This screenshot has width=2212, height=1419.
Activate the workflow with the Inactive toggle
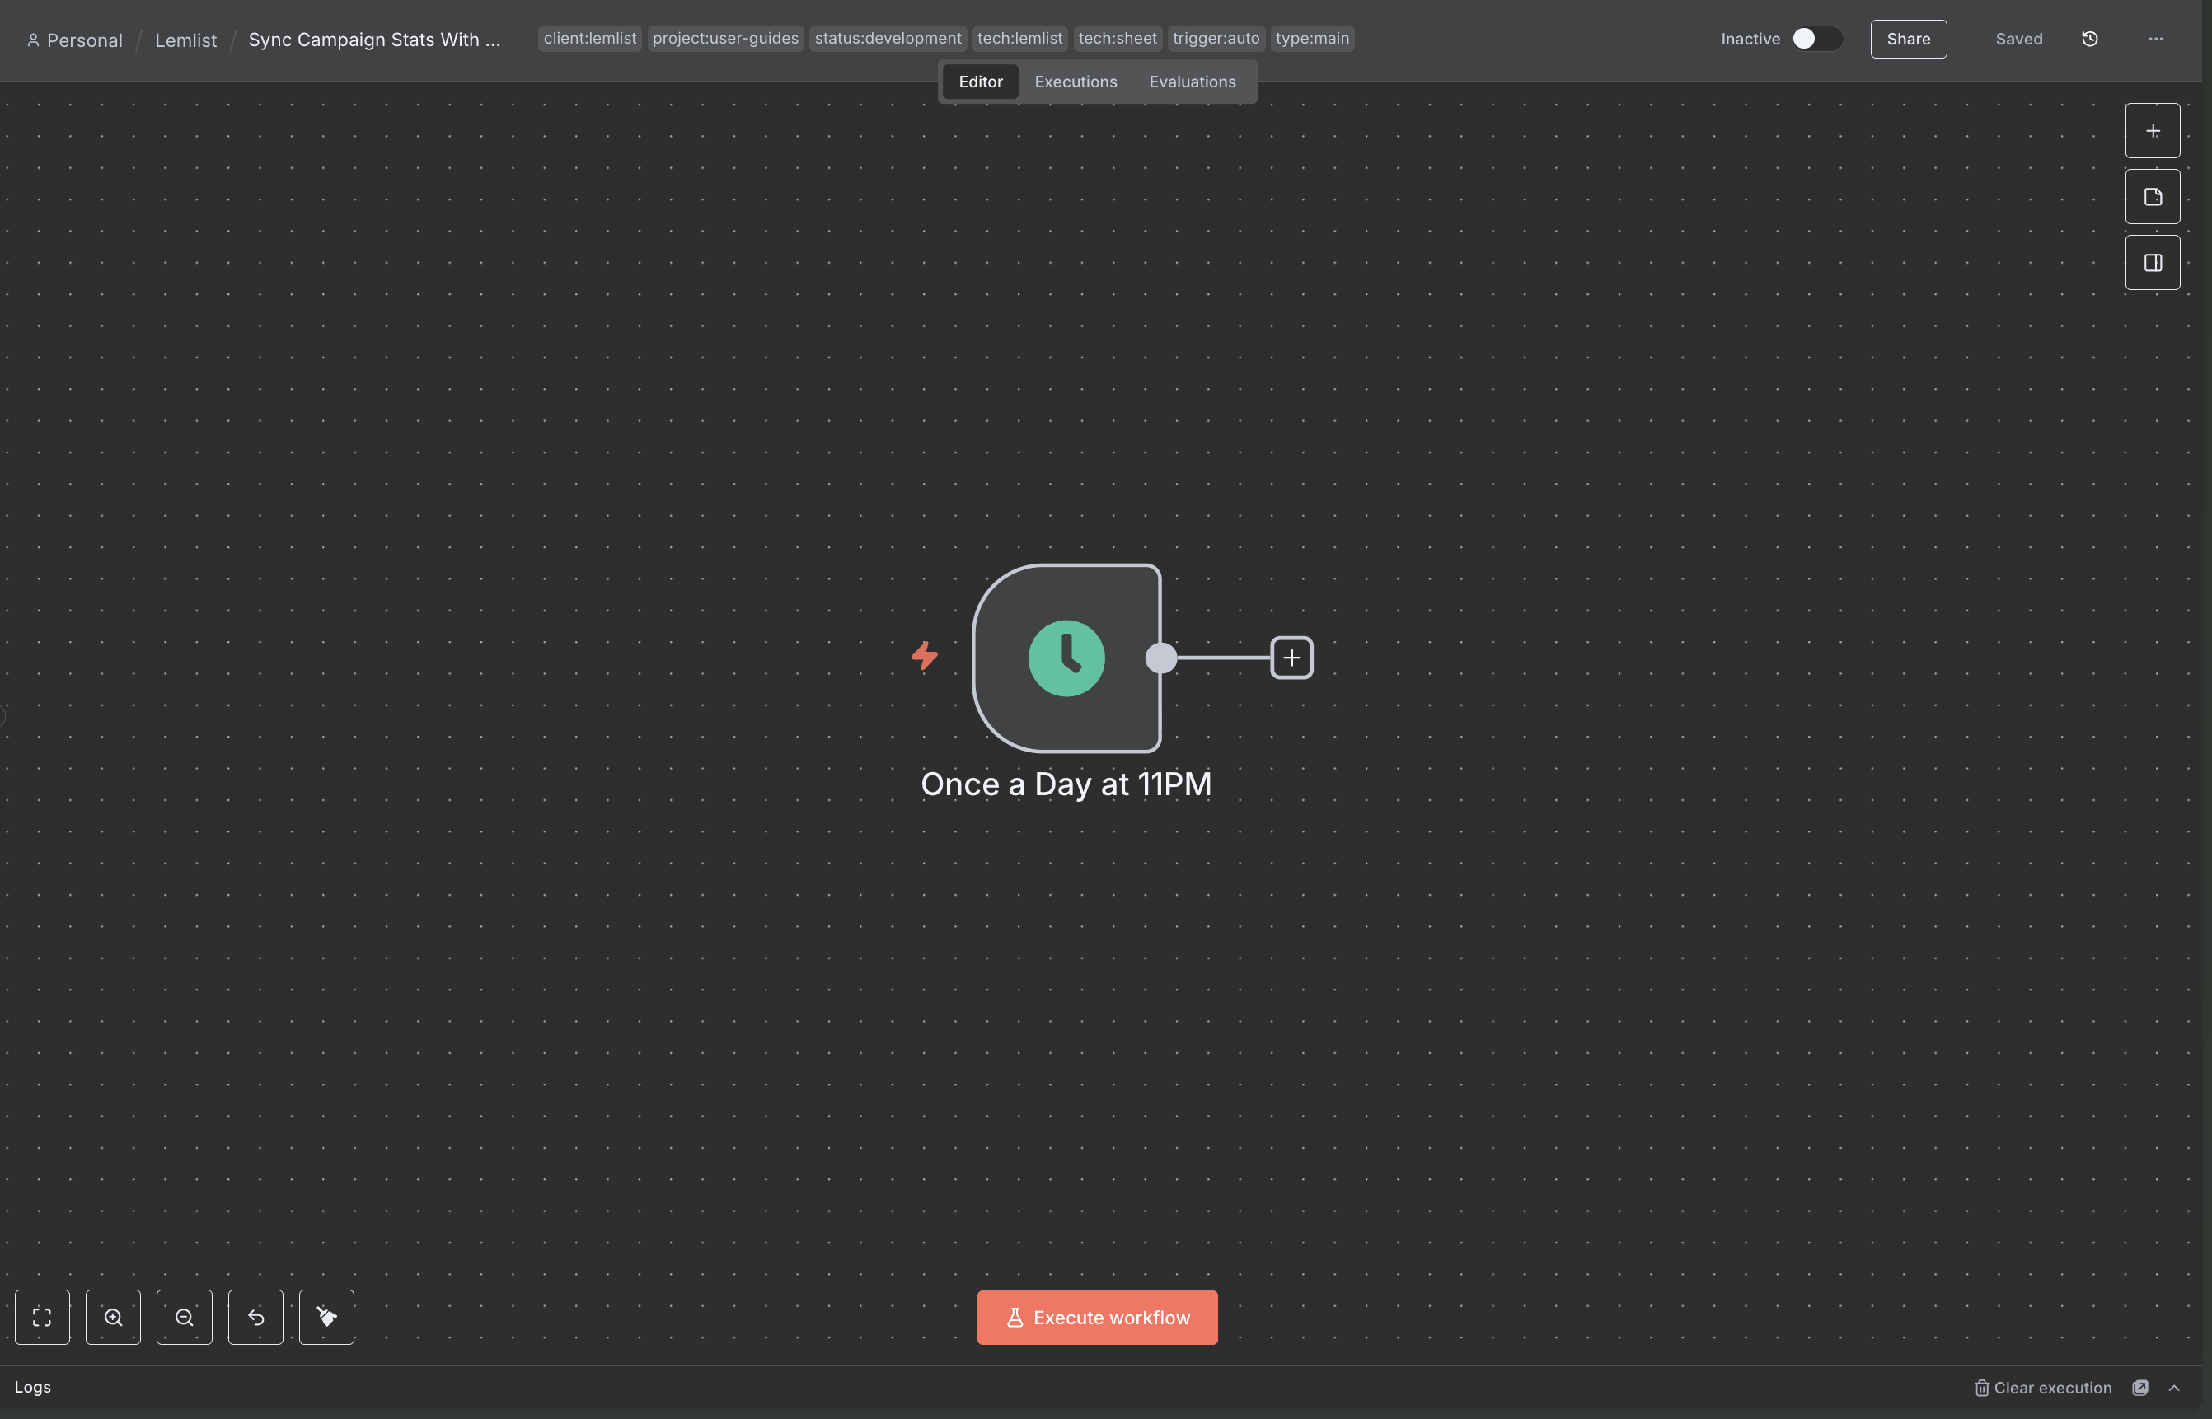point(1814,39)
